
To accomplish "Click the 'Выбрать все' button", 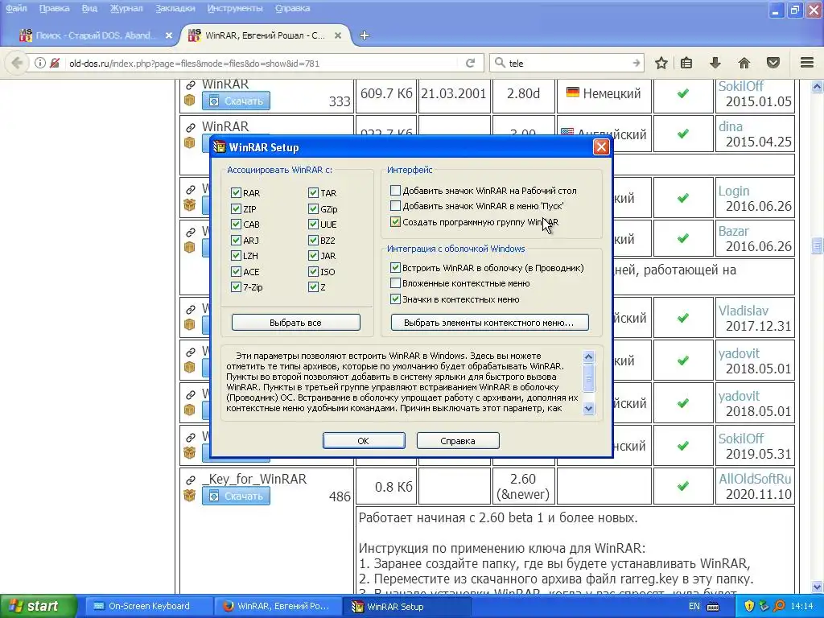I will [x=296, y=323].
